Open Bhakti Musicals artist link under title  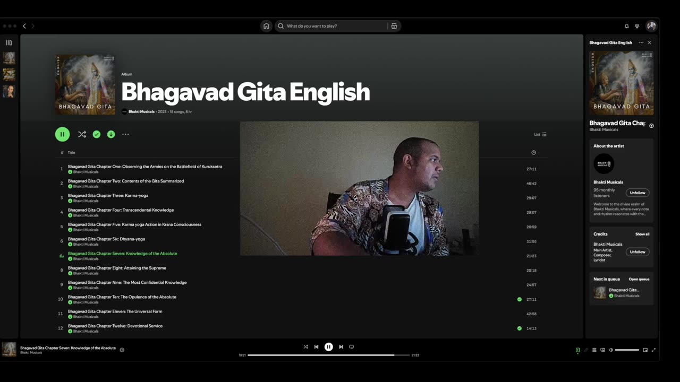(x=141, y=112)
